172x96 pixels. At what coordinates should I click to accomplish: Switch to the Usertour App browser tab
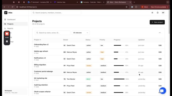click(66, 2)
